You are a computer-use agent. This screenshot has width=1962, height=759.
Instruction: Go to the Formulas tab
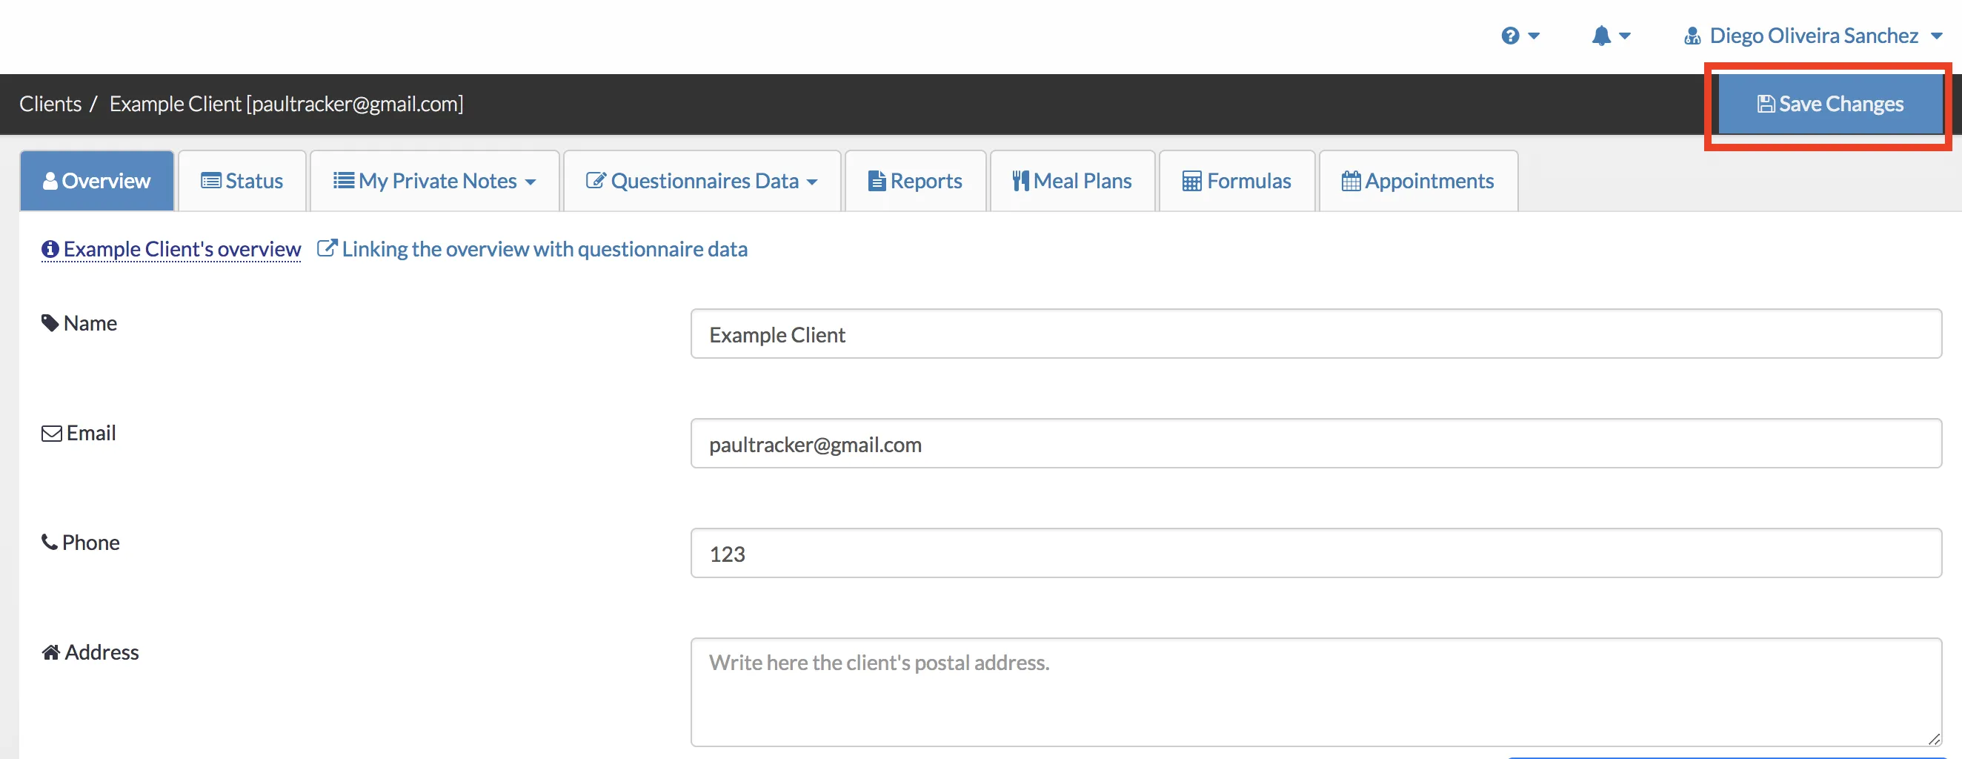coord(1237,182)
